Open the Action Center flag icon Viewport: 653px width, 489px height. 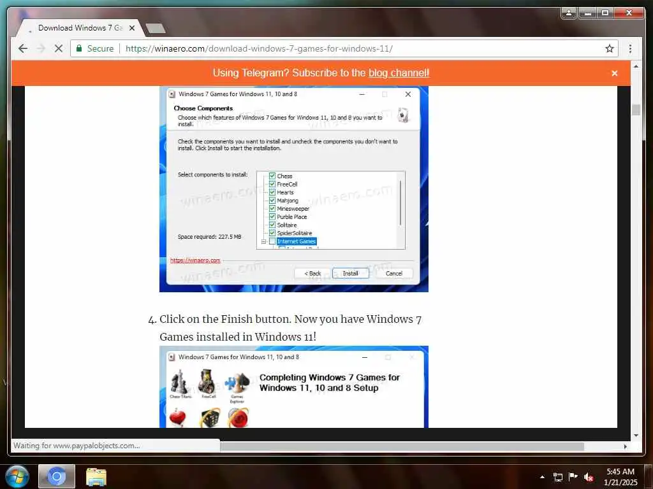573,477
